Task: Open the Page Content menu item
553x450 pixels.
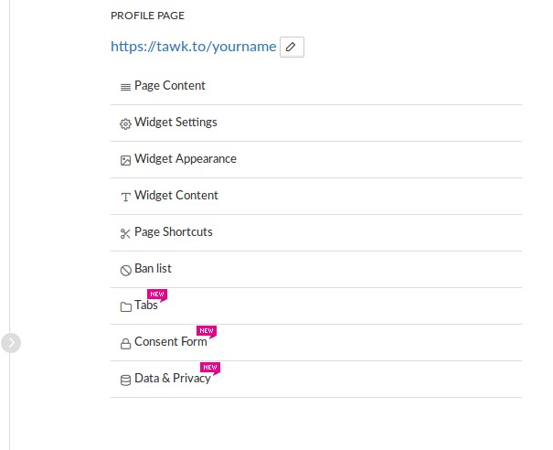Action: click(x=170, y=86)
